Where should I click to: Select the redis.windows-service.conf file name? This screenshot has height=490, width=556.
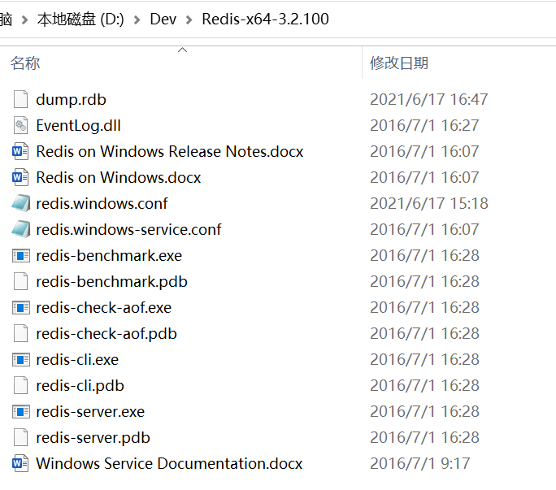point(128,229)
